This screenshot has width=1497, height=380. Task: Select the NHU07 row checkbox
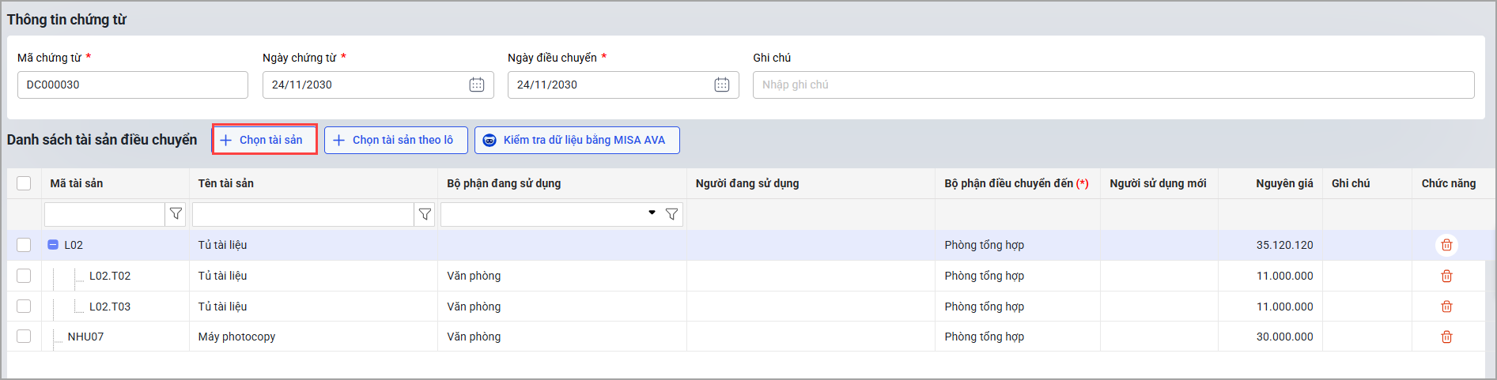point(24,337)
